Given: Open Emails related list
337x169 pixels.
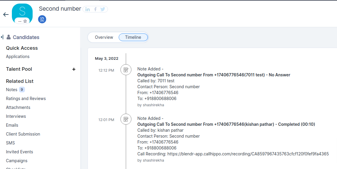Looking at the screenshot, I should click(12, 125).
